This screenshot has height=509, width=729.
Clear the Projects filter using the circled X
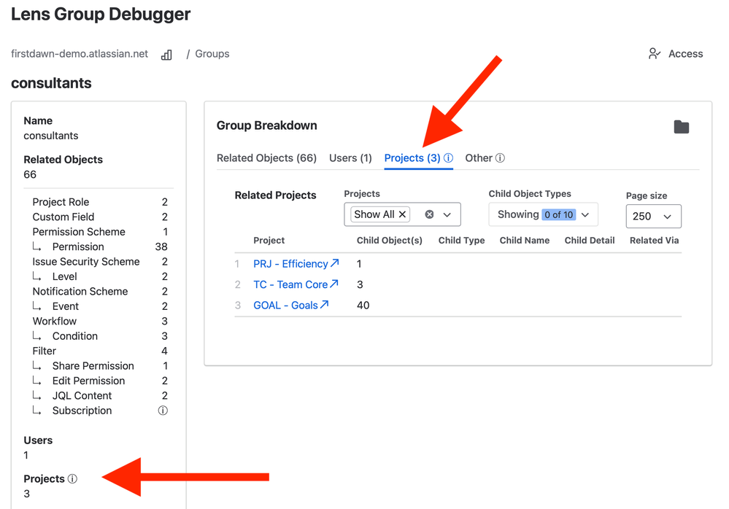pyautogui.click(x=430, y=214)
